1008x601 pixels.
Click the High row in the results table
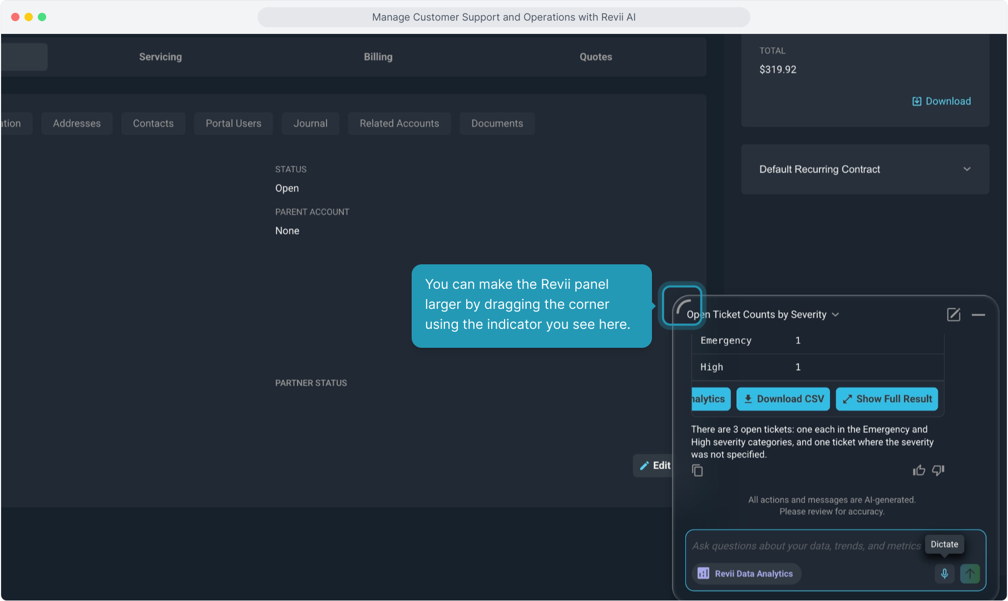point(818,367)
